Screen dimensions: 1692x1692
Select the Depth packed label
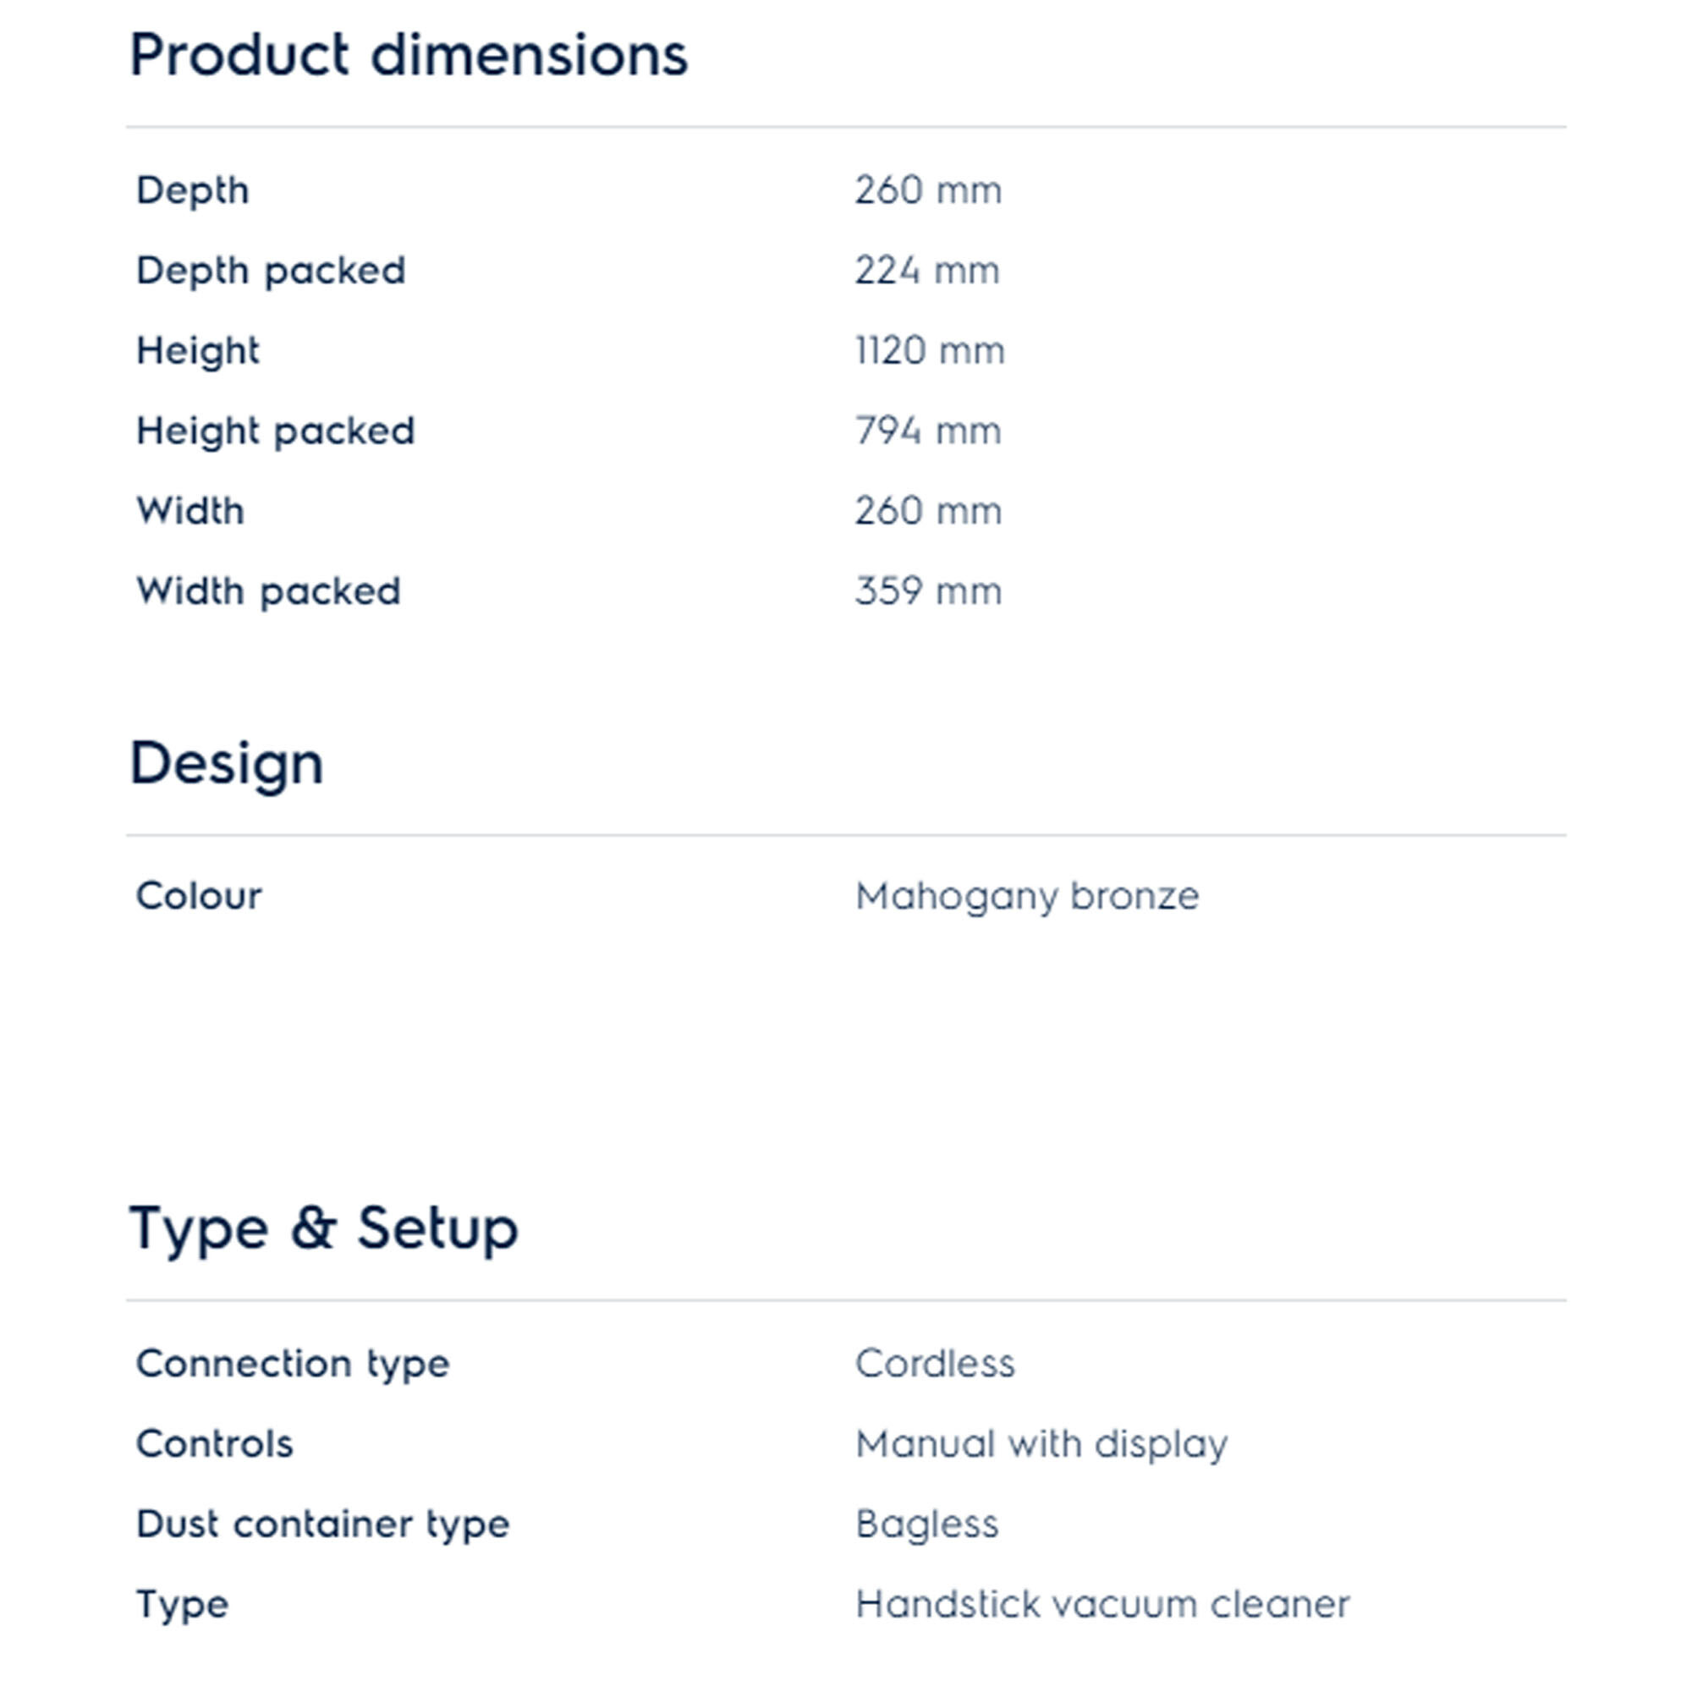click(x=271, y=271)
